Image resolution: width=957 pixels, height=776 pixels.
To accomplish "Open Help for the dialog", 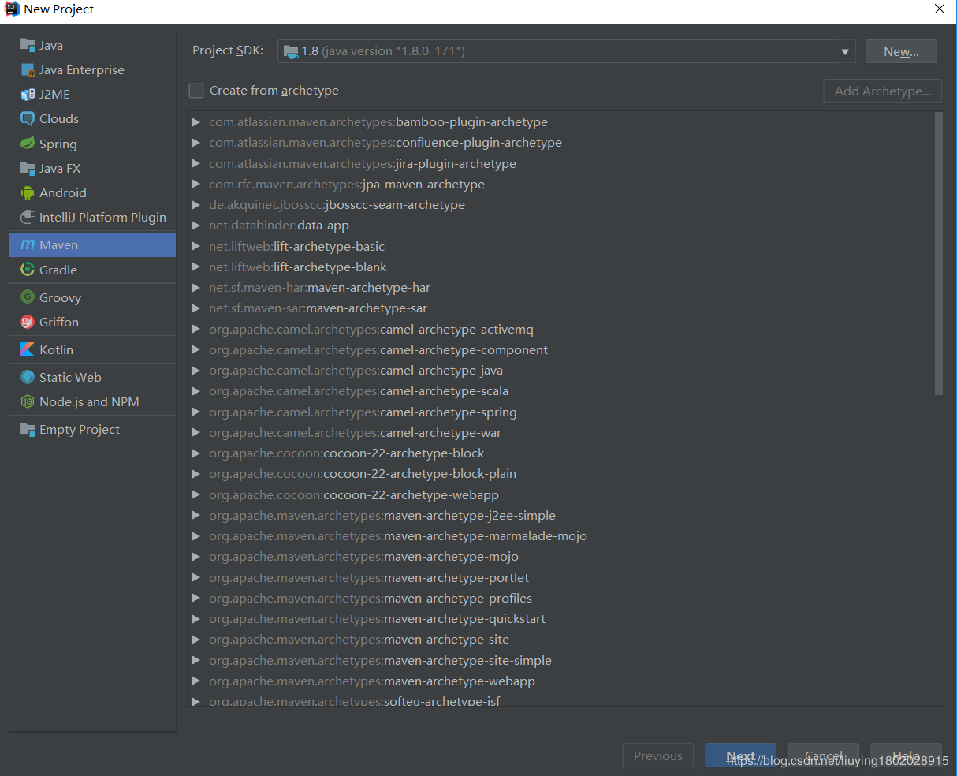I will tap(906, 755).
